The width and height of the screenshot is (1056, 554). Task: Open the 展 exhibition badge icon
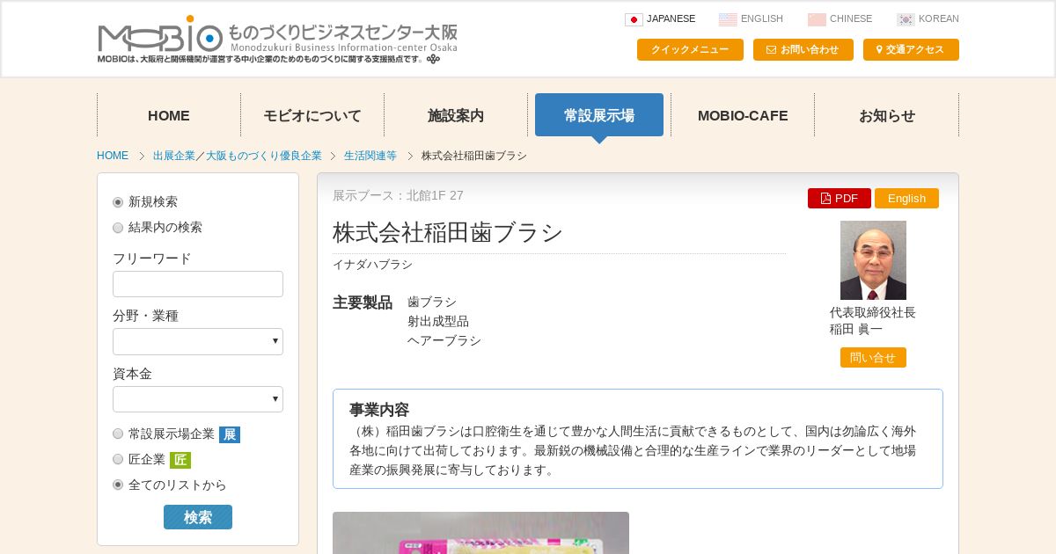pyautogui.click(x=230, y=434)
